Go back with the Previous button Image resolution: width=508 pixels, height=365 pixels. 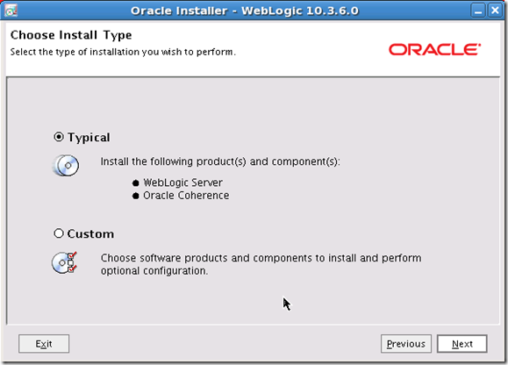406,344
